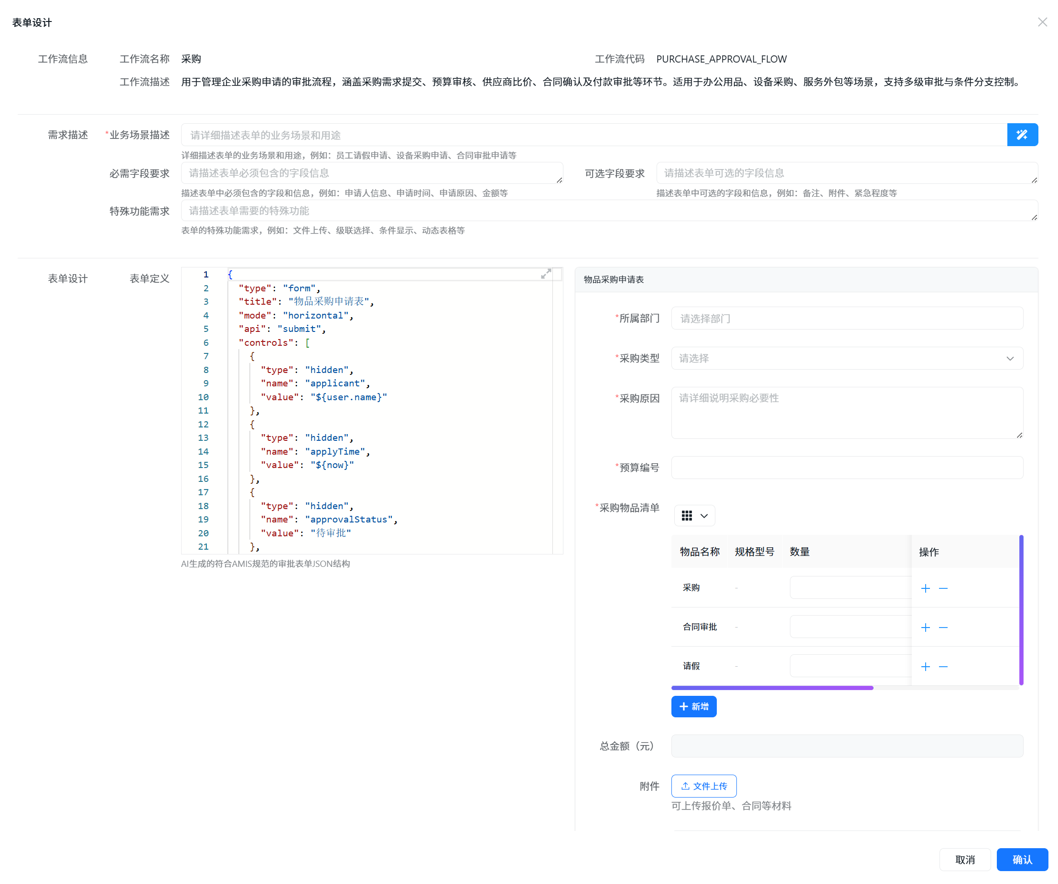
Task: Click plus icon in 采购 row
Action: coord(926,588)
